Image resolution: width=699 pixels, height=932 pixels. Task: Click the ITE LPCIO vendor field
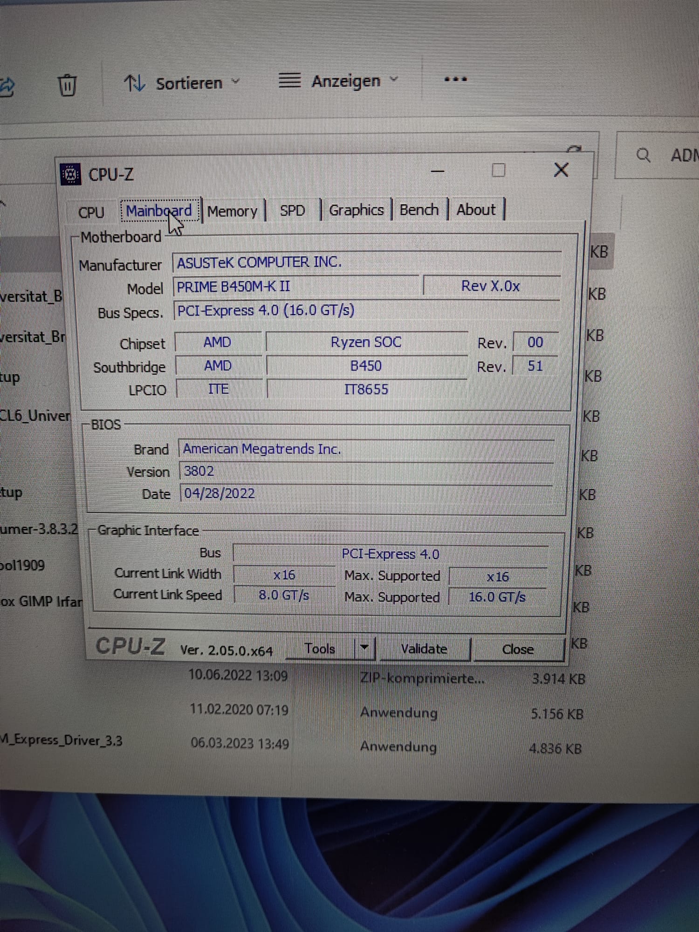point(218,389)
